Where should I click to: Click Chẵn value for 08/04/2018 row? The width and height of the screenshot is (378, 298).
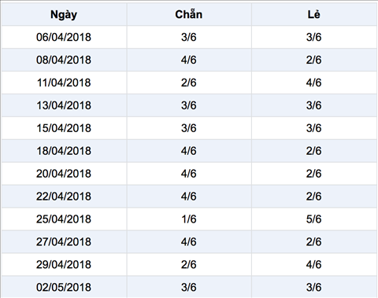pyautogui.click(x=189, y=60)
